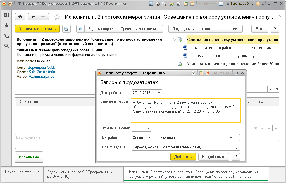Expand Затраты времени dropdown arrow
This screenshot has height=183, width=286.
click(x=148, y=128)
